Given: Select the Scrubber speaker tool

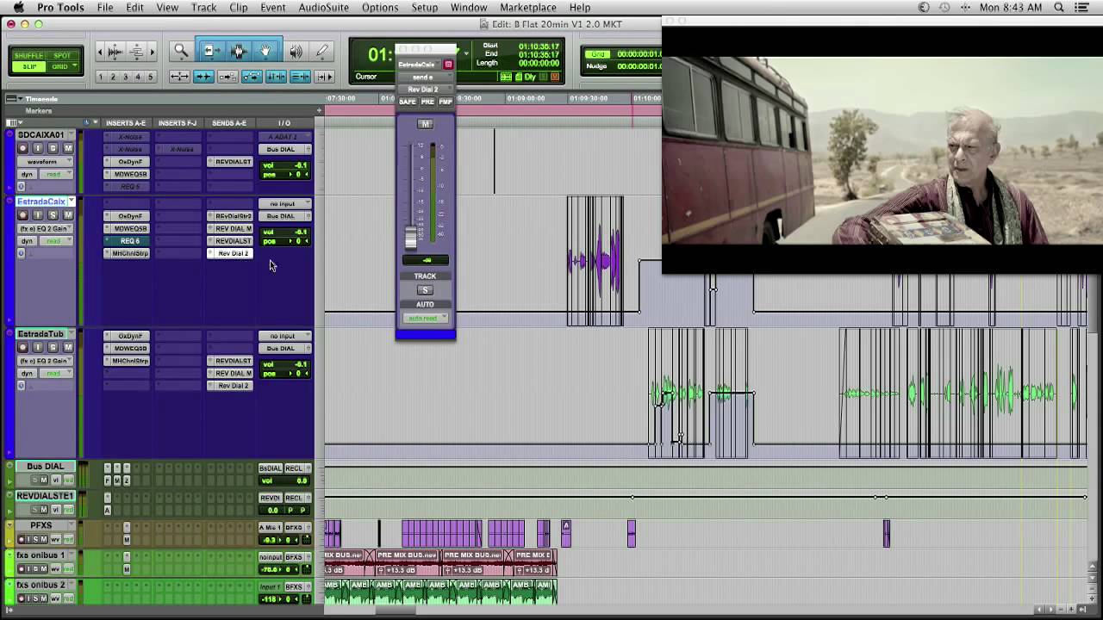Looking at the screenshot, I should coord(296,52).
